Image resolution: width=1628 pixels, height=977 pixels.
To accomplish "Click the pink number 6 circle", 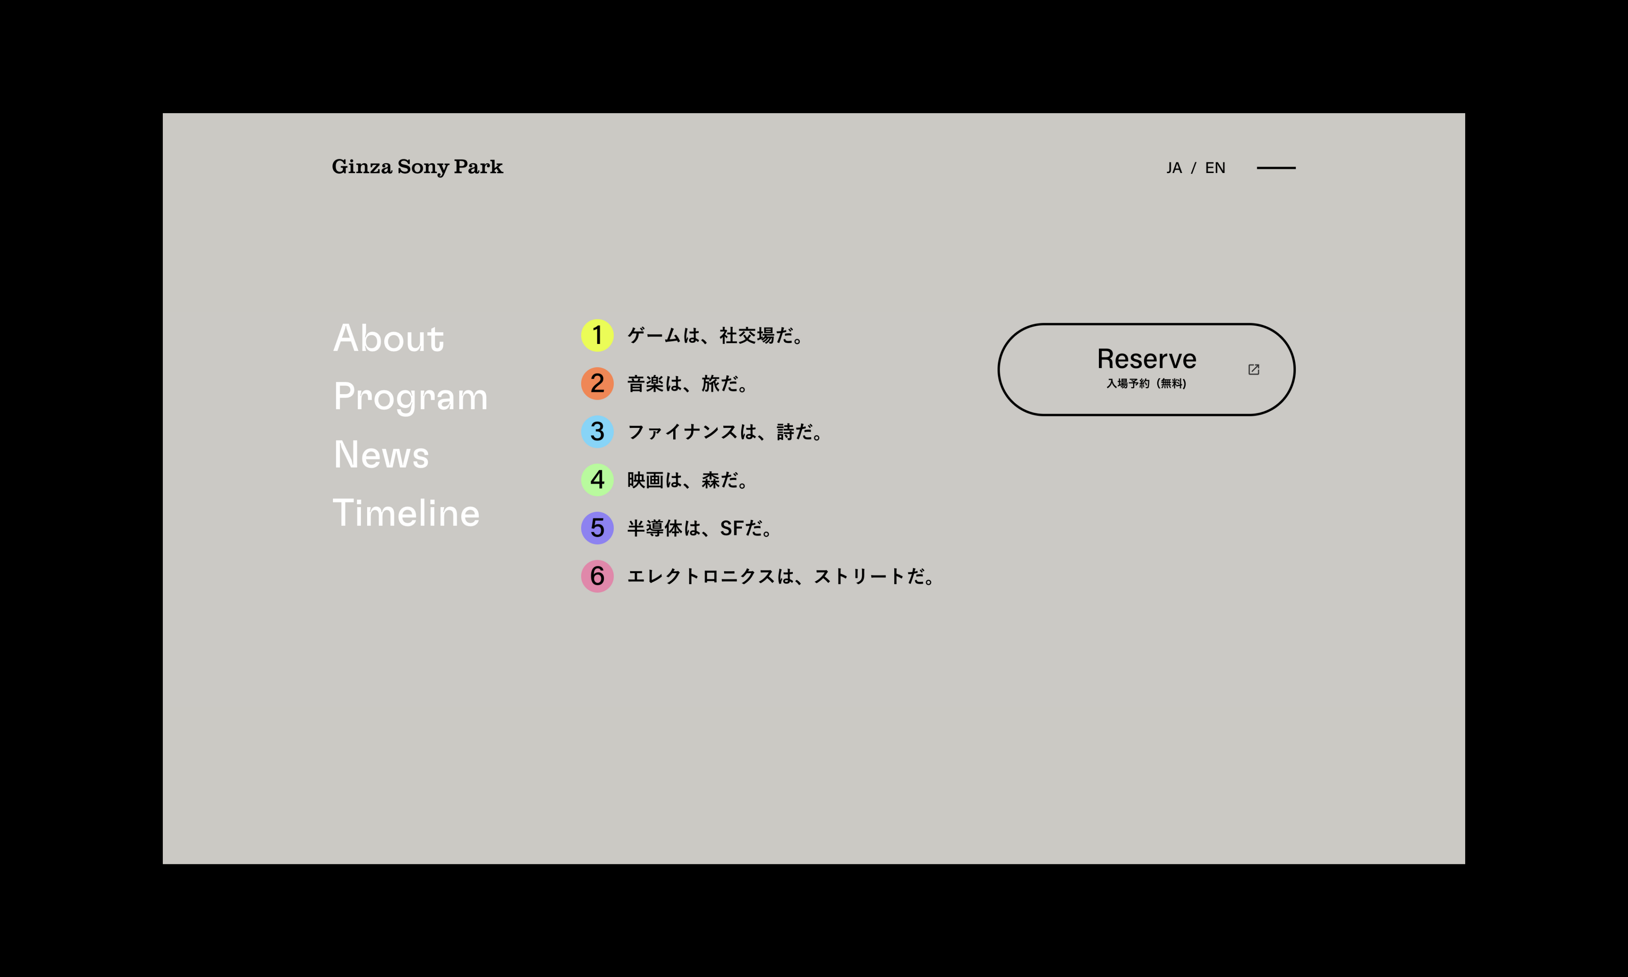I will [x=597, y=576].
